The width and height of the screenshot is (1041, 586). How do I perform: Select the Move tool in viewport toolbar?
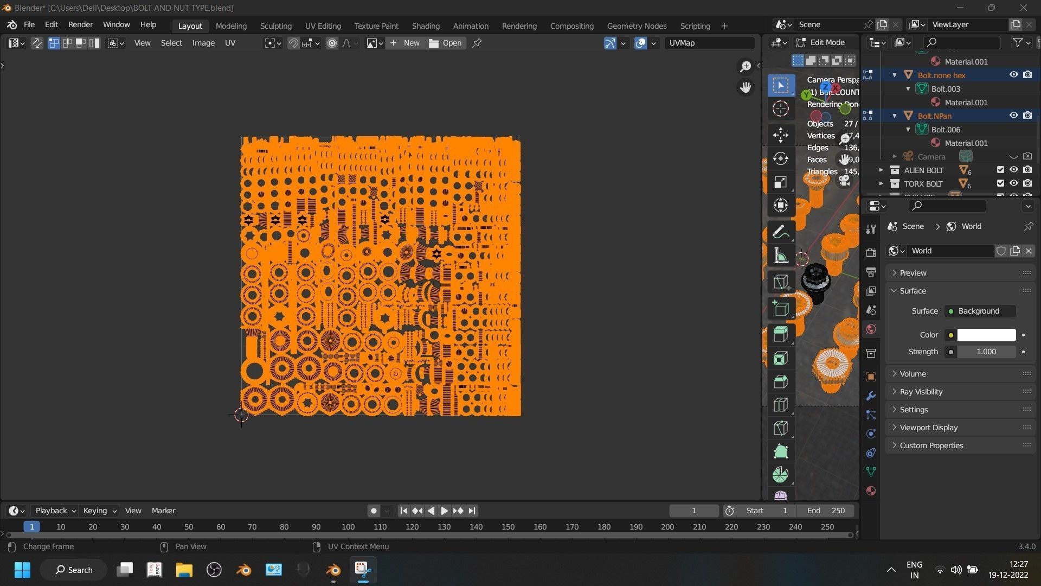click(781, 135)
